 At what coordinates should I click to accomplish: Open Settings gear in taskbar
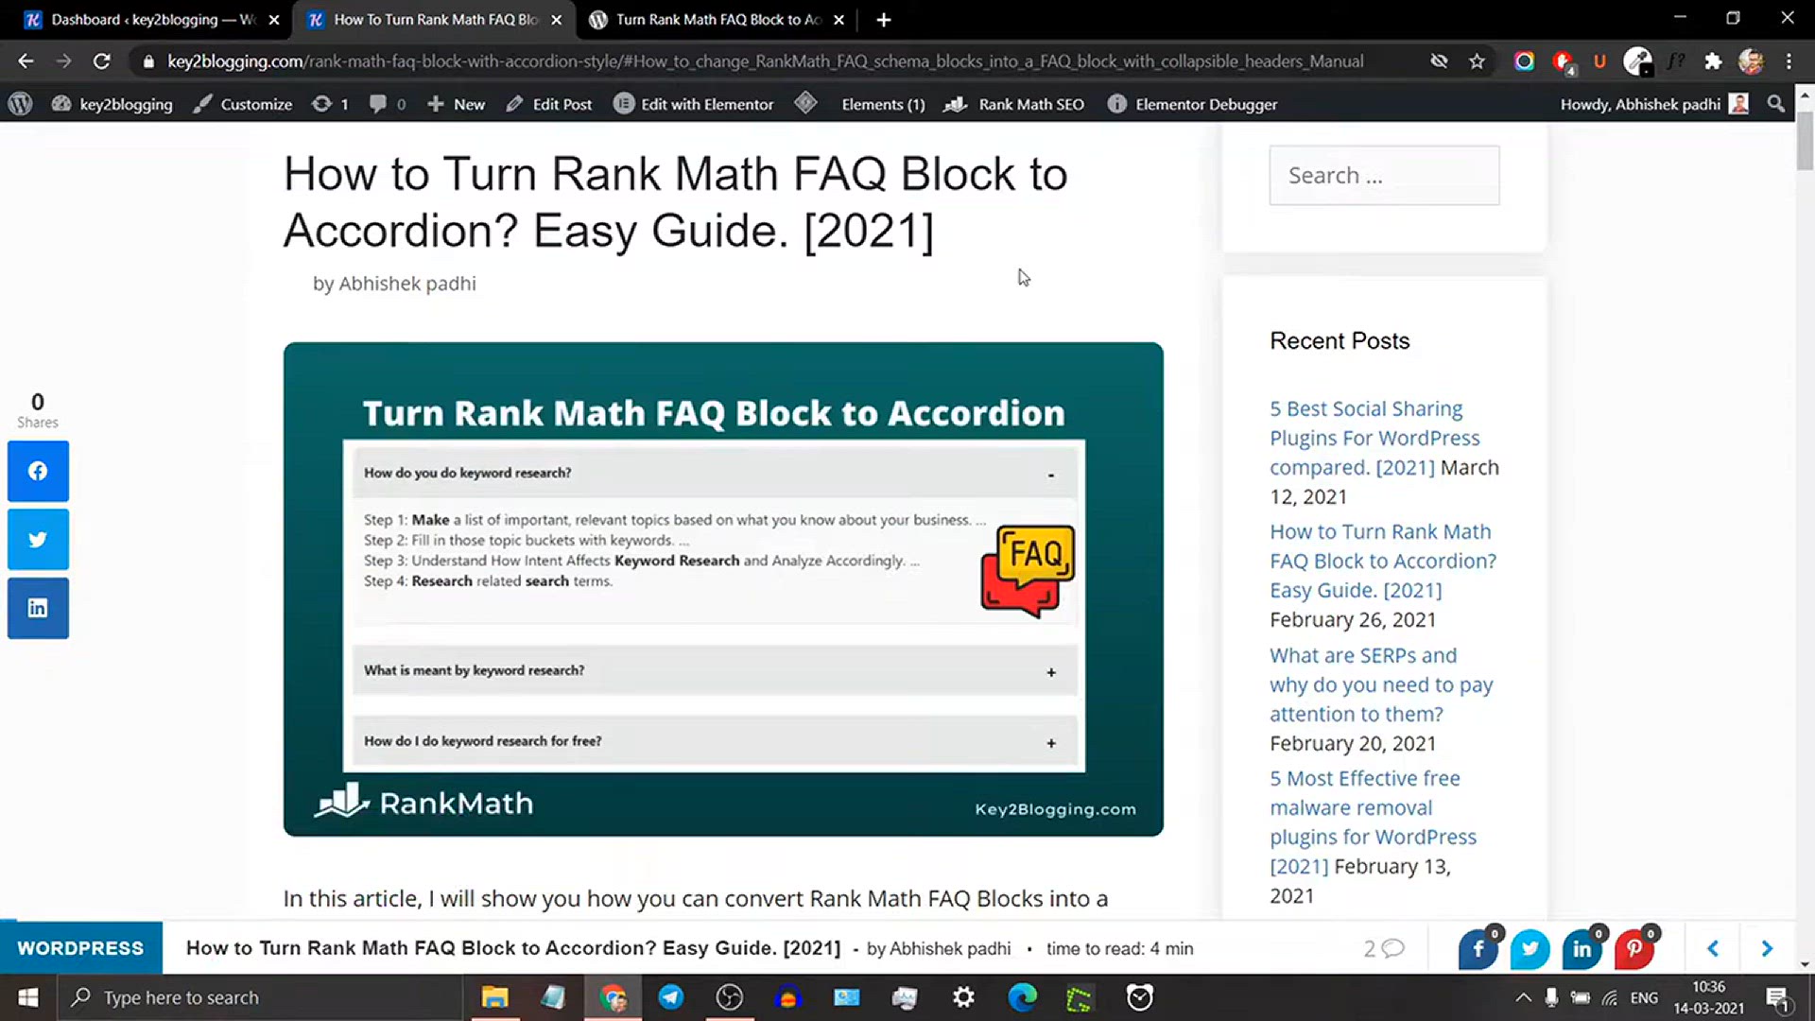[963, 997]
